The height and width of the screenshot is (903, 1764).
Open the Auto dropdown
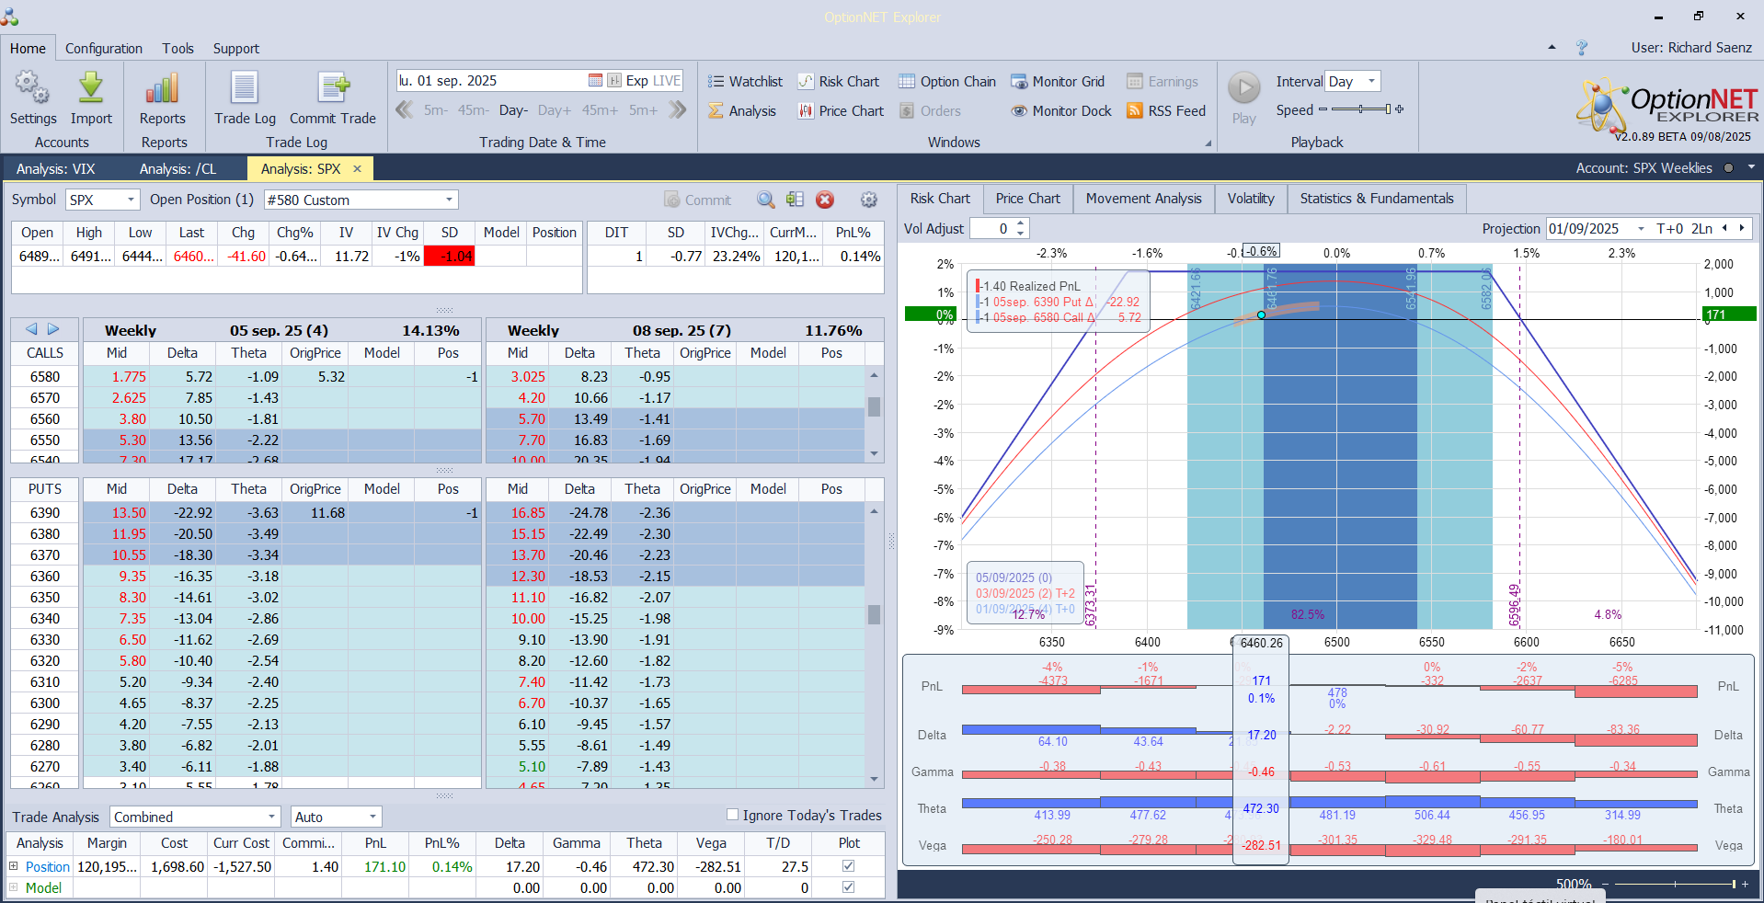pos(372,817)
